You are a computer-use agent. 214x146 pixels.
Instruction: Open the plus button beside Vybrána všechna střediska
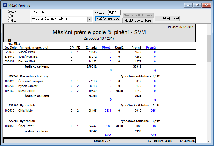[90, 19]
